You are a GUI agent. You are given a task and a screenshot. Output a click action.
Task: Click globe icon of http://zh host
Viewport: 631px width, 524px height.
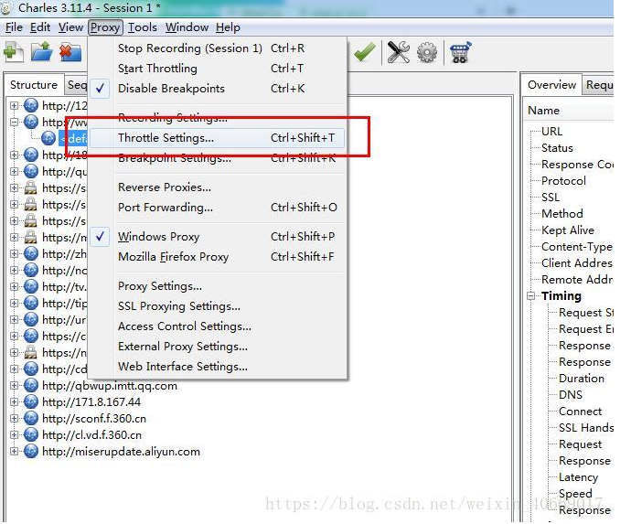tap(31, 253)
